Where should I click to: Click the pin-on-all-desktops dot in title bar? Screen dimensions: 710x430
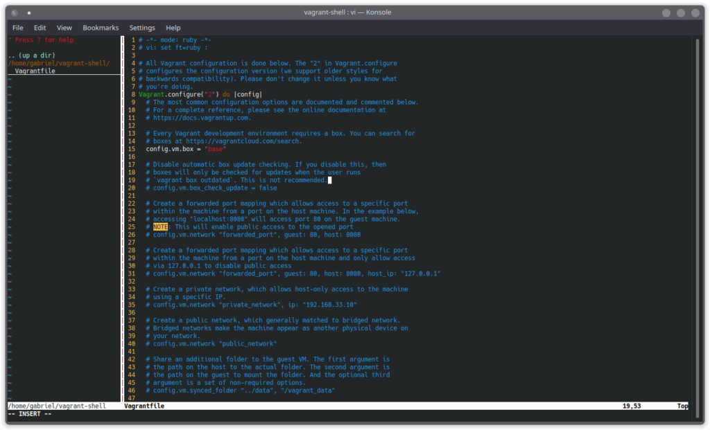(x=29, y=12)
